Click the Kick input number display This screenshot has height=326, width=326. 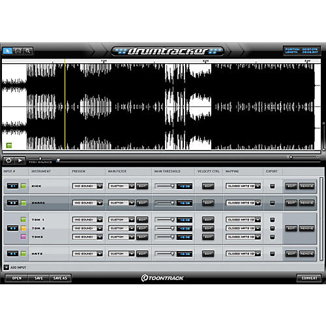12,186
